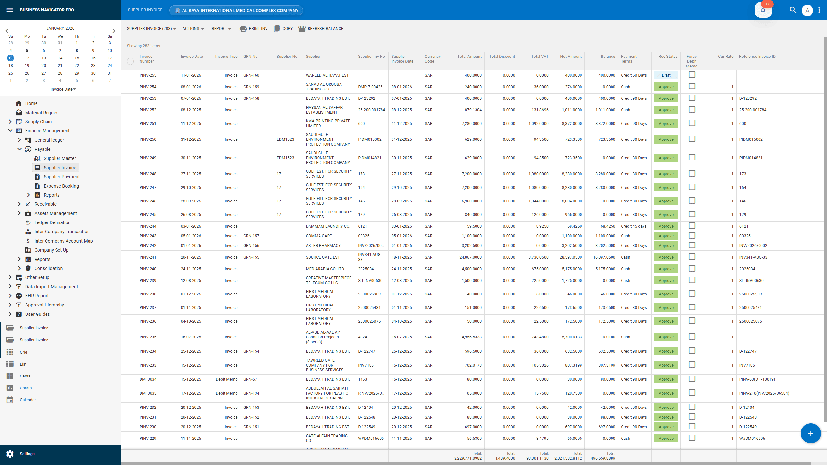Open the three-dot overflow menu
The width and height of the screenshot is (827, 465).
coord(820,10)
